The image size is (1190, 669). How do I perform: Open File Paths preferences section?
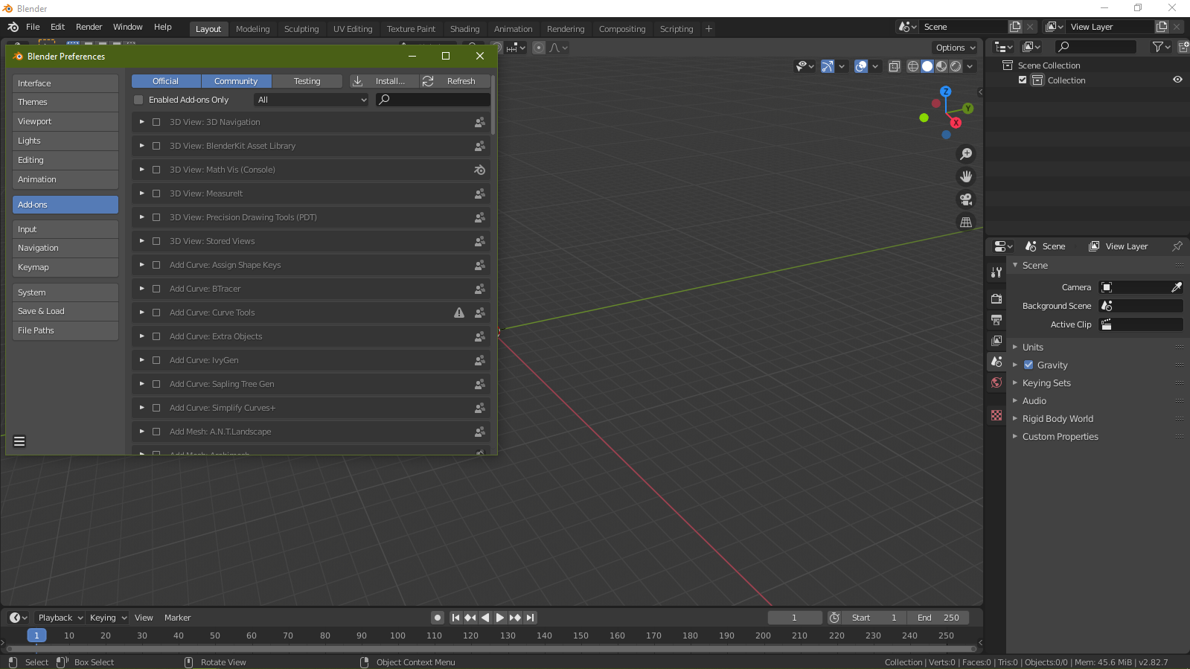click(65, 330)
